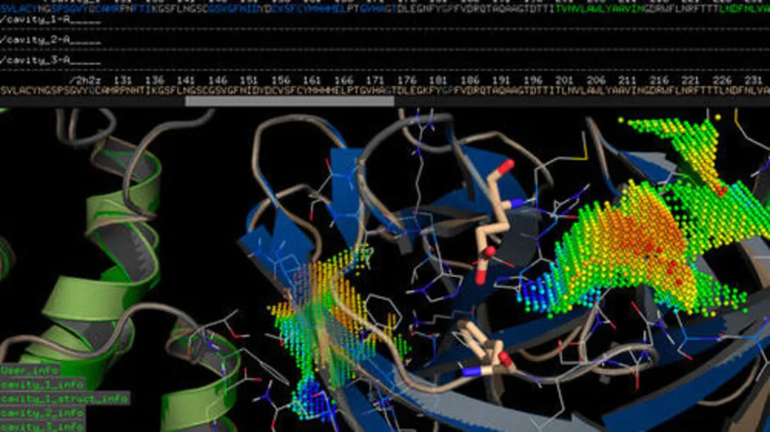Click the User_info scene button
Screen dimensions: 770x432
click(30, 370)
